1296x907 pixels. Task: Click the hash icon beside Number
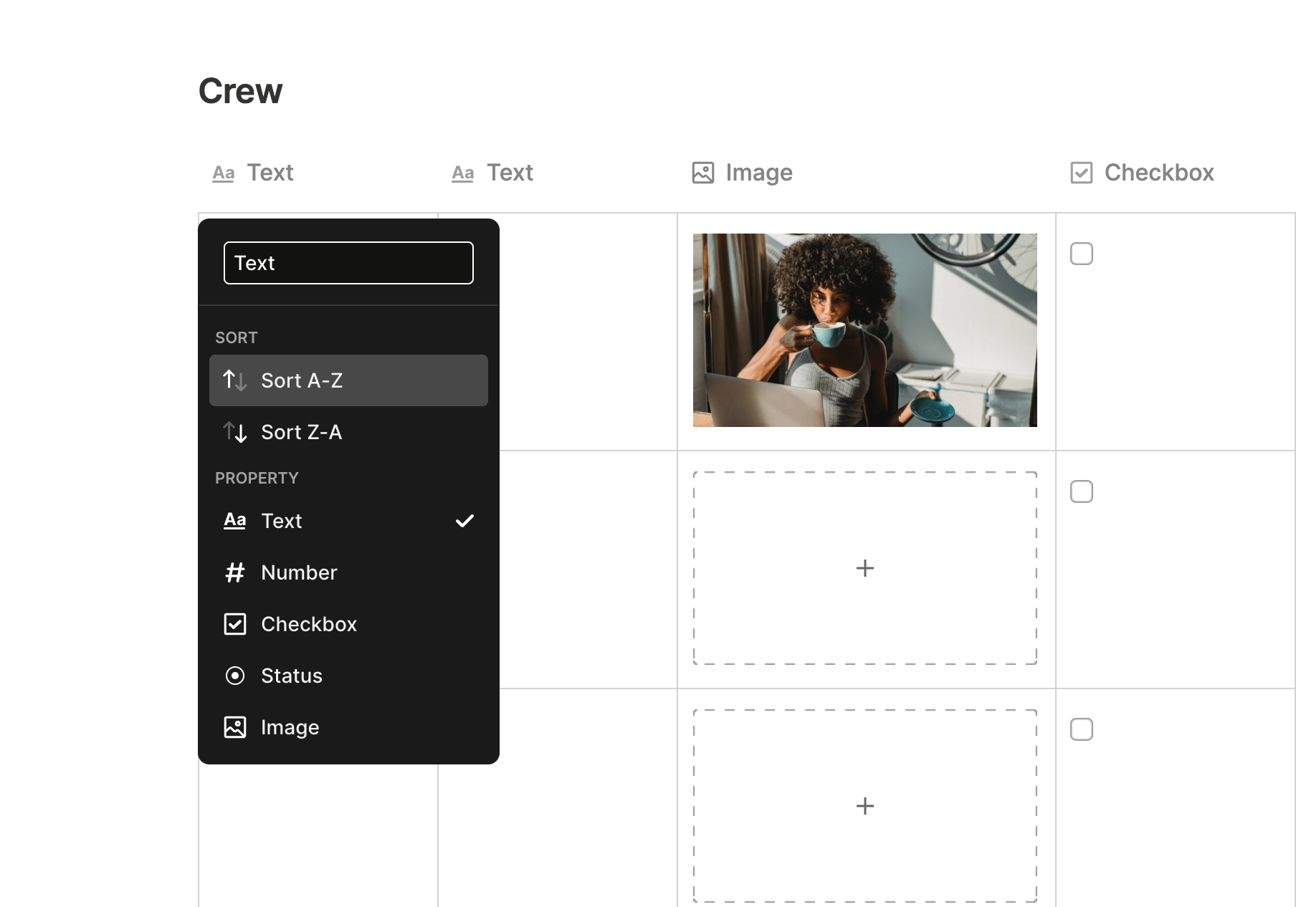pyautogui.click(x=234, y=572)
